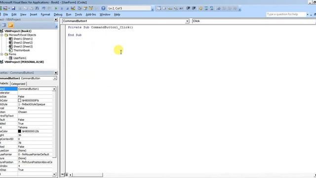Open the help question box dropdown arrow
Image resolution: width=316 pixels, height=178 pixels.
coord(308,14)
